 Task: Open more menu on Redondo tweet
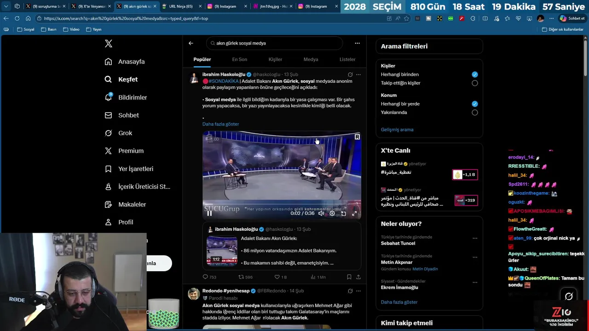(x=358, y=291)
